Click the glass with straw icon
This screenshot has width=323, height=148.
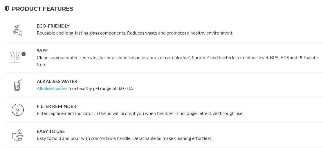[17, 85]
